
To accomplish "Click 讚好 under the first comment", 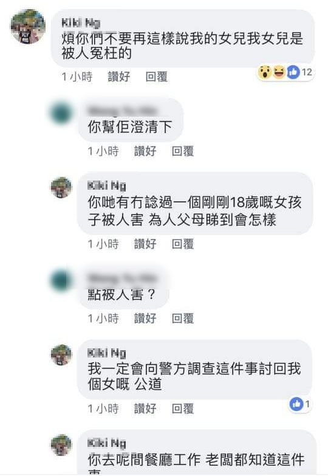I will point(119,77).
